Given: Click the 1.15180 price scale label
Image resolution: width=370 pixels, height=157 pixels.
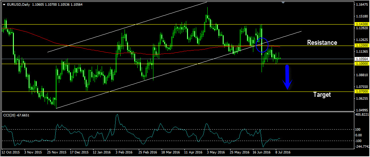Looking at the screenshot, I should click(362, 16).
